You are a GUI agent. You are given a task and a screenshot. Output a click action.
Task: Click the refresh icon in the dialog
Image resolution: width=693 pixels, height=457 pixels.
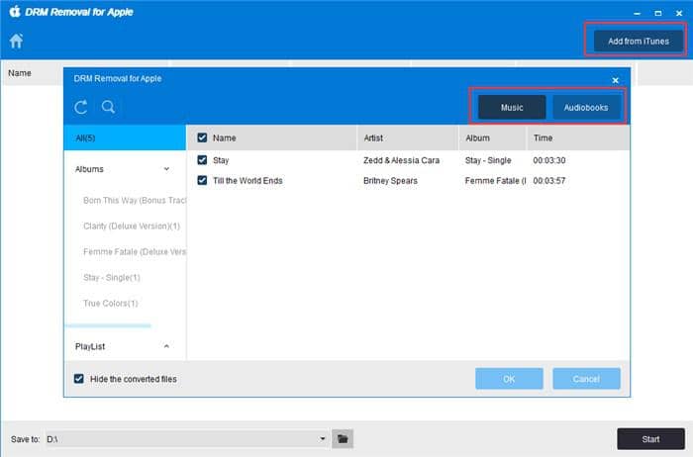click(81, 107)
